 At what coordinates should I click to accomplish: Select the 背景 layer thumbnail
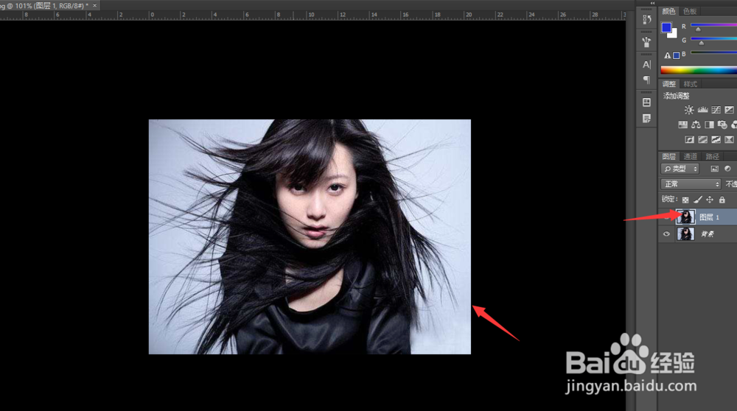click(685, 234)
